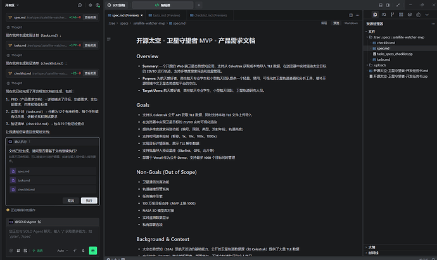437x260 pixels.
Task: Expand the .uploads folder
Action: [379, 65]
